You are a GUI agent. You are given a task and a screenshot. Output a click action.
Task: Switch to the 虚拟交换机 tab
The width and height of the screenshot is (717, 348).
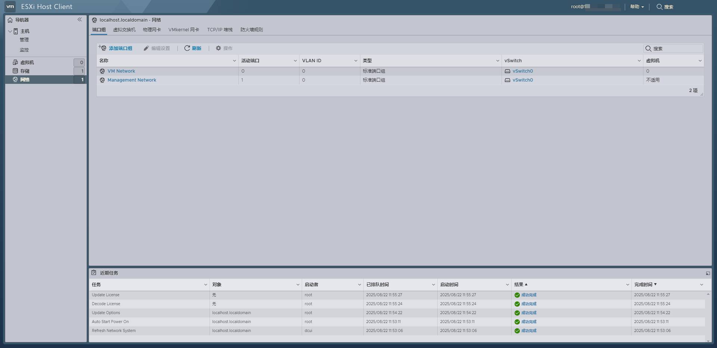125,29
